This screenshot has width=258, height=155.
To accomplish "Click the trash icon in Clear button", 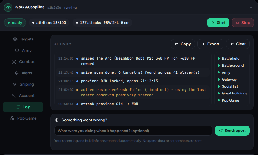I will pyautogui.click(x=232, y=44).
